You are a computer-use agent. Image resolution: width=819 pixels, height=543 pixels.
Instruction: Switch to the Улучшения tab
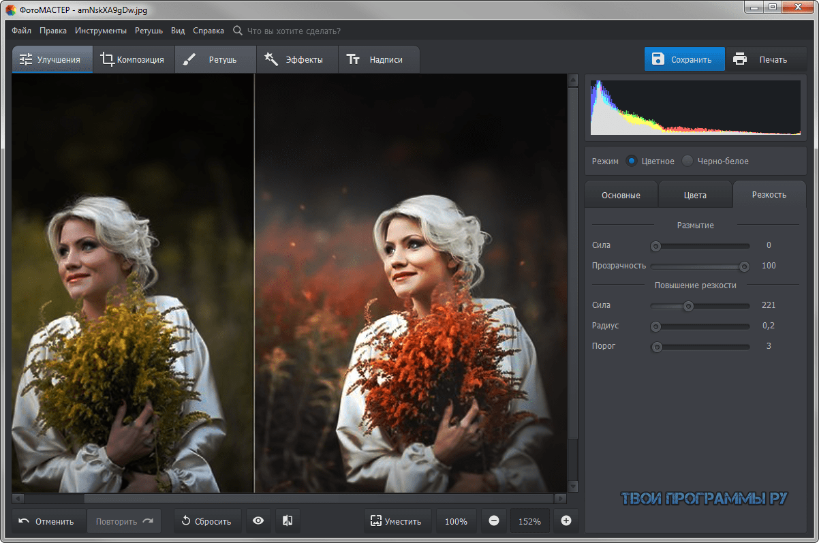pos(52,59)
